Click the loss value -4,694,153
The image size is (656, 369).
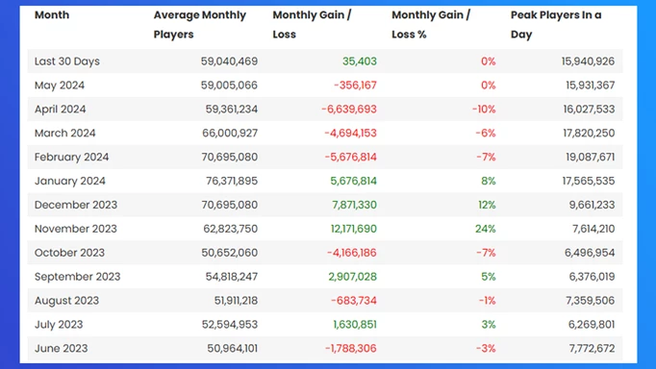[350, 133]
